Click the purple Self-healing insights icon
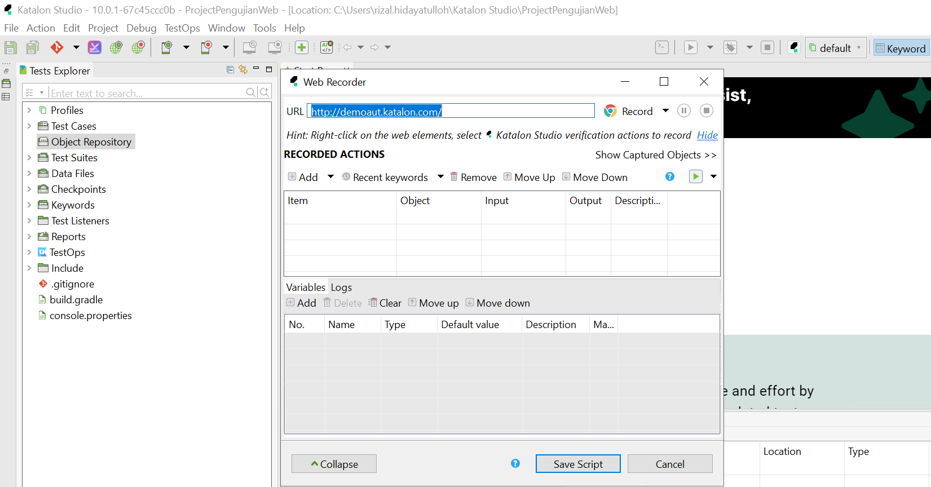Image resolution: width=931 pixels, height=487 pixels. 95,48
